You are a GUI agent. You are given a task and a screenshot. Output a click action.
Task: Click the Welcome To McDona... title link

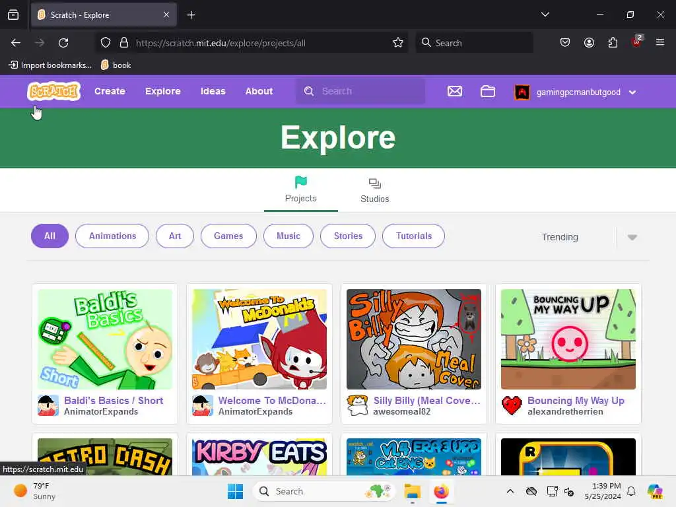272,401
